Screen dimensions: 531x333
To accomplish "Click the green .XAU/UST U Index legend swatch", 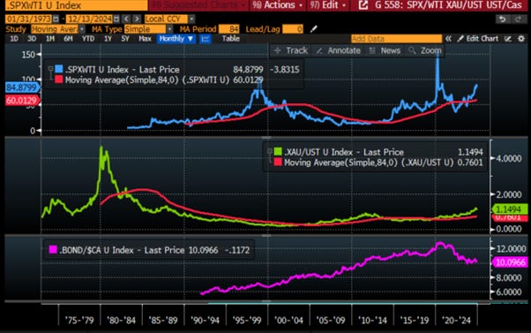I will click(x=278, y=152).
